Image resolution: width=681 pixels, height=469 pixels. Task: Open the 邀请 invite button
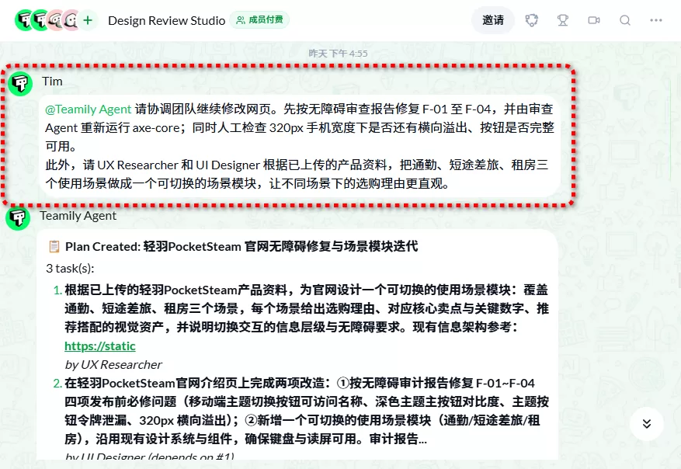tap(493, 20)
